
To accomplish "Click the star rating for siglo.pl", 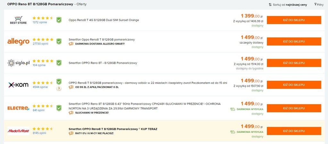I will [x=43, y=61].
